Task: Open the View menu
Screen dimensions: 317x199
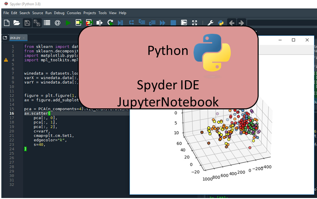Action: click(113, 13)
